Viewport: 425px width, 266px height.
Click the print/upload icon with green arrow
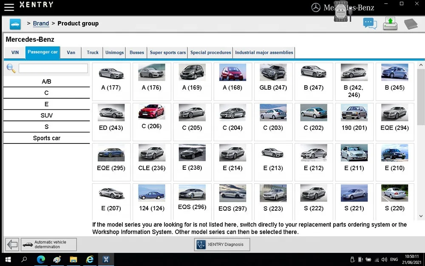(x=390, y=24)
